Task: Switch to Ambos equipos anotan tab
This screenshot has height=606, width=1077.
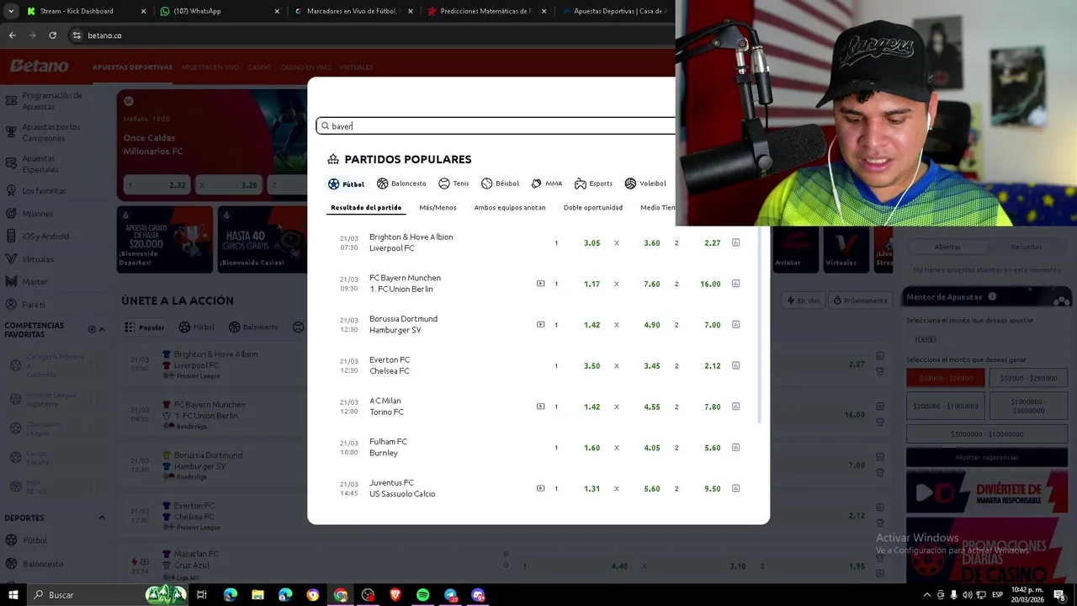Action: point(510,208)
